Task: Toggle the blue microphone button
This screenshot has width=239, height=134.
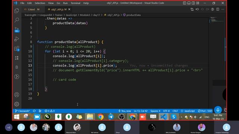Action: tap(218, 110)
